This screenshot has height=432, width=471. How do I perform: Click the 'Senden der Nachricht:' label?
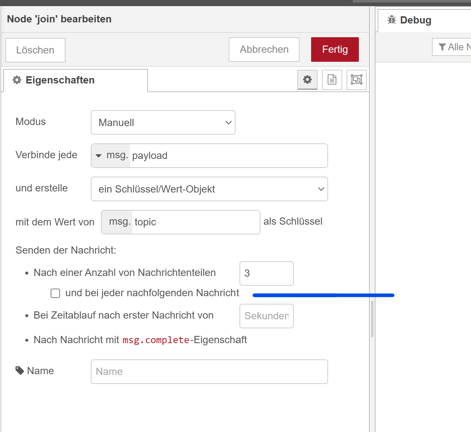(66, 250)
